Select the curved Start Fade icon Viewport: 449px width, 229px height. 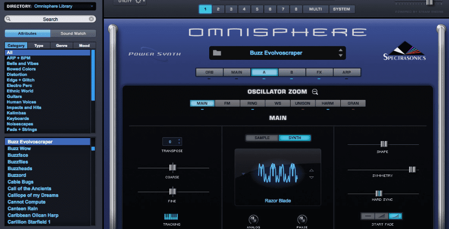point(395,216)
